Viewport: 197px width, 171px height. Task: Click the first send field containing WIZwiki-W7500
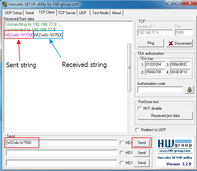point(61,143)
